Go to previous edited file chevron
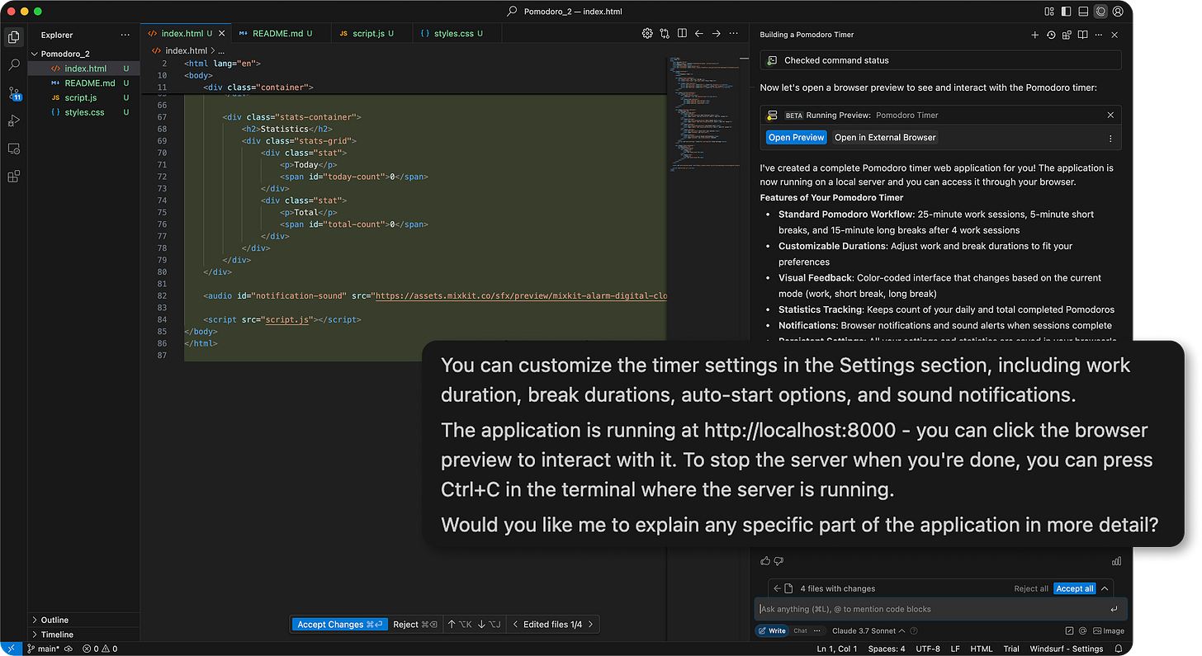The image size is (1202, 656). point(516,625)
